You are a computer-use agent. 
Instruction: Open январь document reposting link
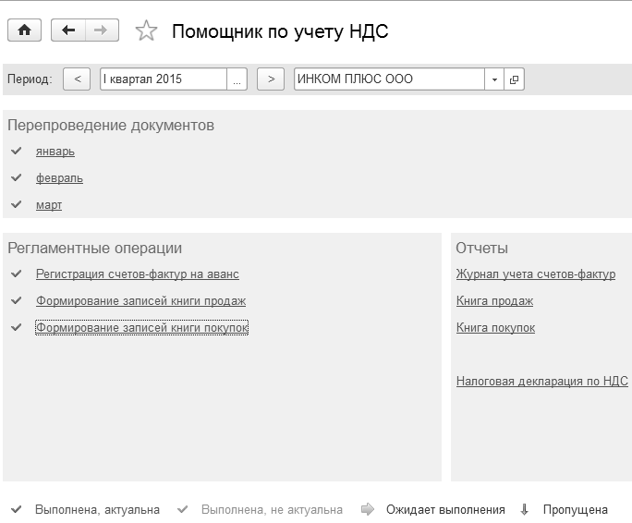pyautogui.click(x=55, y=152)
